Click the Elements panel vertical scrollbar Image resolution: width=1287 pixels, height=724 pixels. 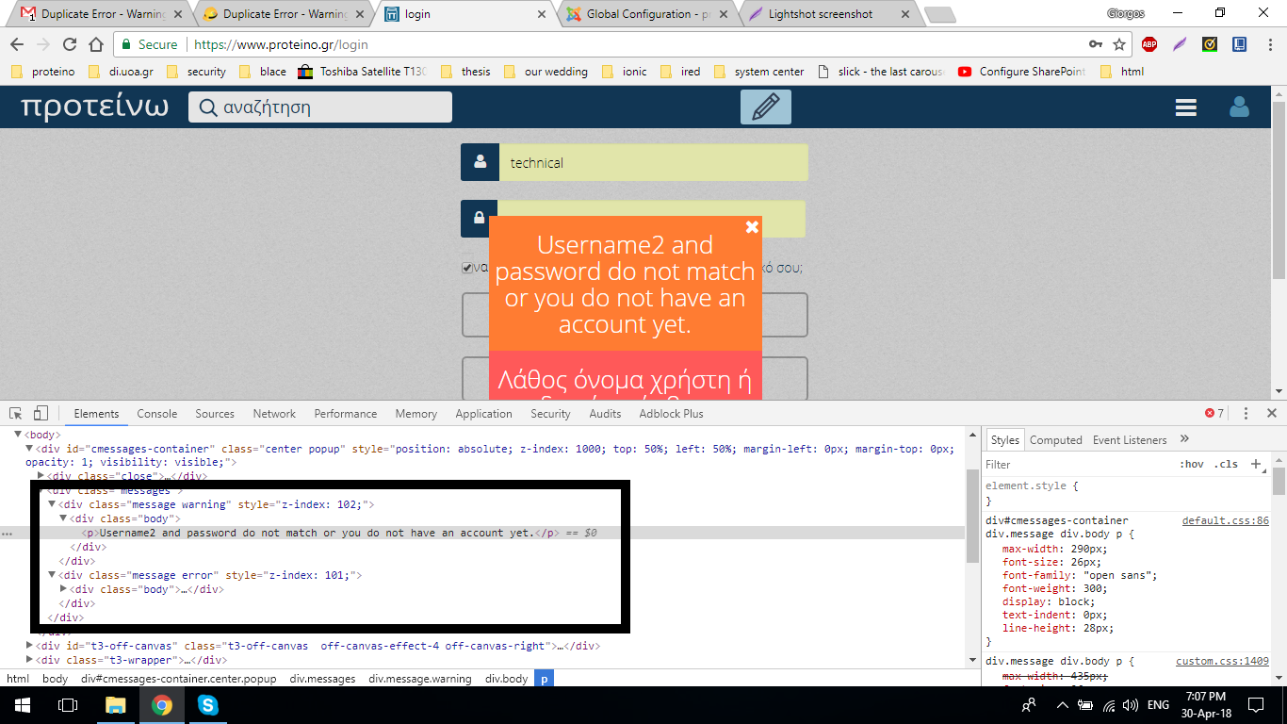971,514
